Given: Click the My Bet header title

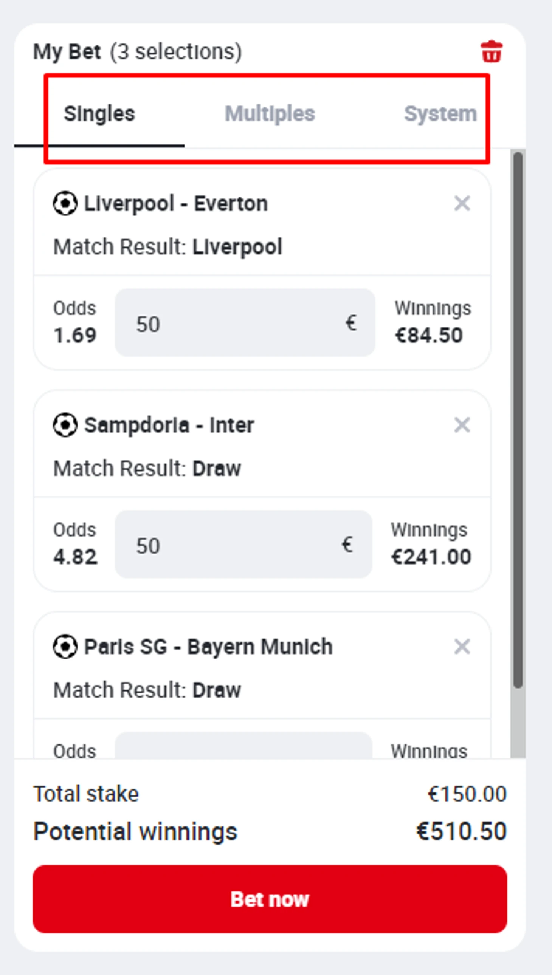Looking at the screenshot, I should click(x=67, y=52).
